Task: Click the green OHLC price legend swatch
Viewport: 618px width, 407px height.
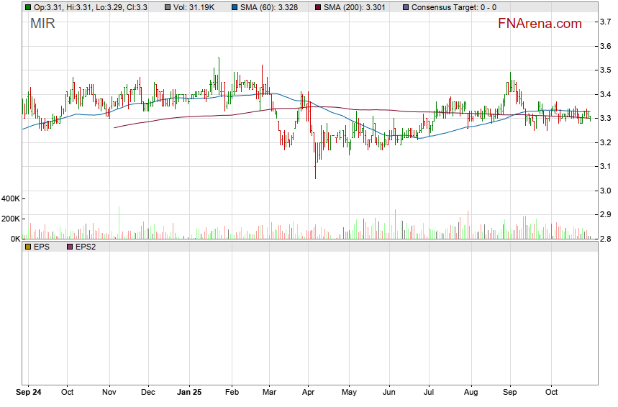Action: (x=28, y=7)
